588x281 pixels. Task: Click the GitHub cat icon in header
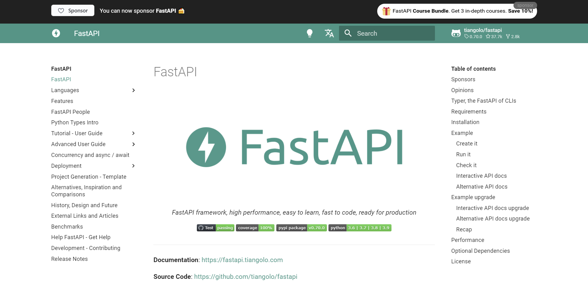(x=456, y=33)
